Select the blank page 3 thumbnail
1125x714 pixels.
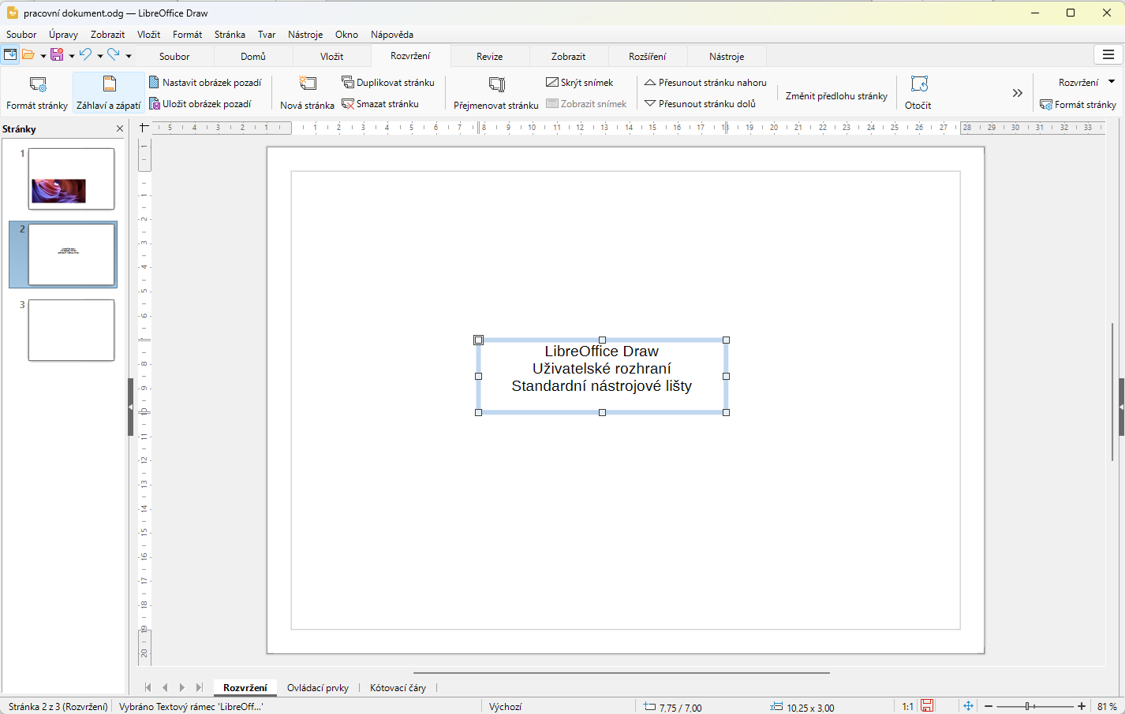[x=71, y=330]
